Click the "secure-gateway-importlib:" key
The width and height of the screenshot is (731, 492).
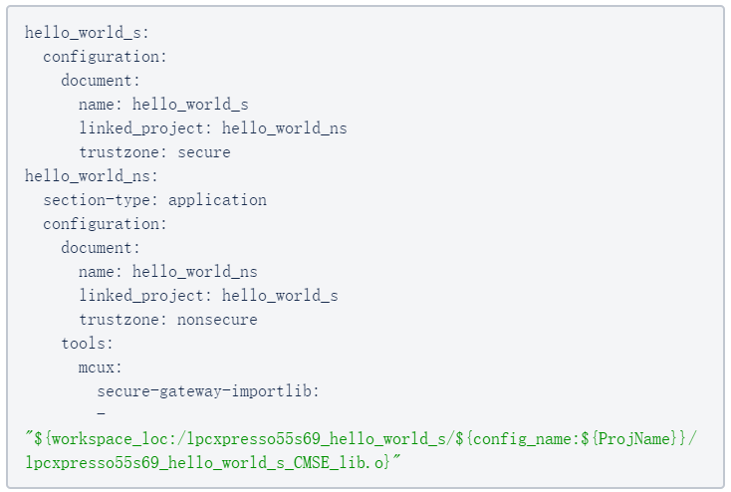[x=208, y=391]
